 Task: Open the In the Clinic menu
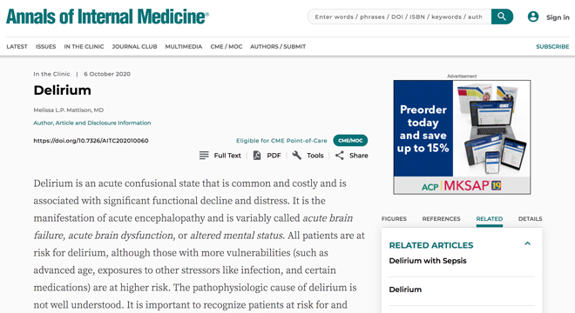84,46
